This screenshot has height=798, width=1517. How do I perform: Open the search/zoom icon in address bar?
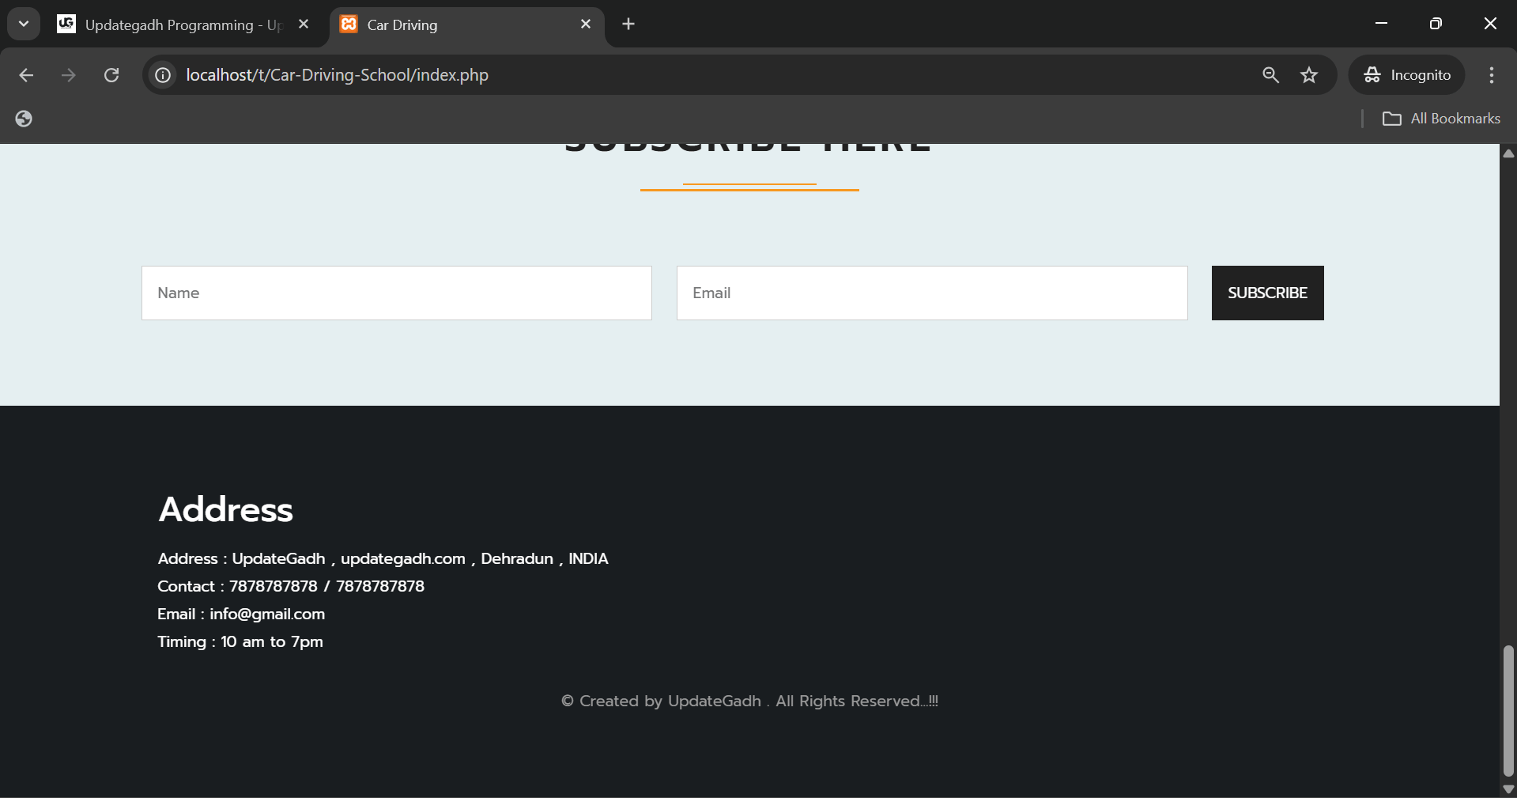point(1270,75)
